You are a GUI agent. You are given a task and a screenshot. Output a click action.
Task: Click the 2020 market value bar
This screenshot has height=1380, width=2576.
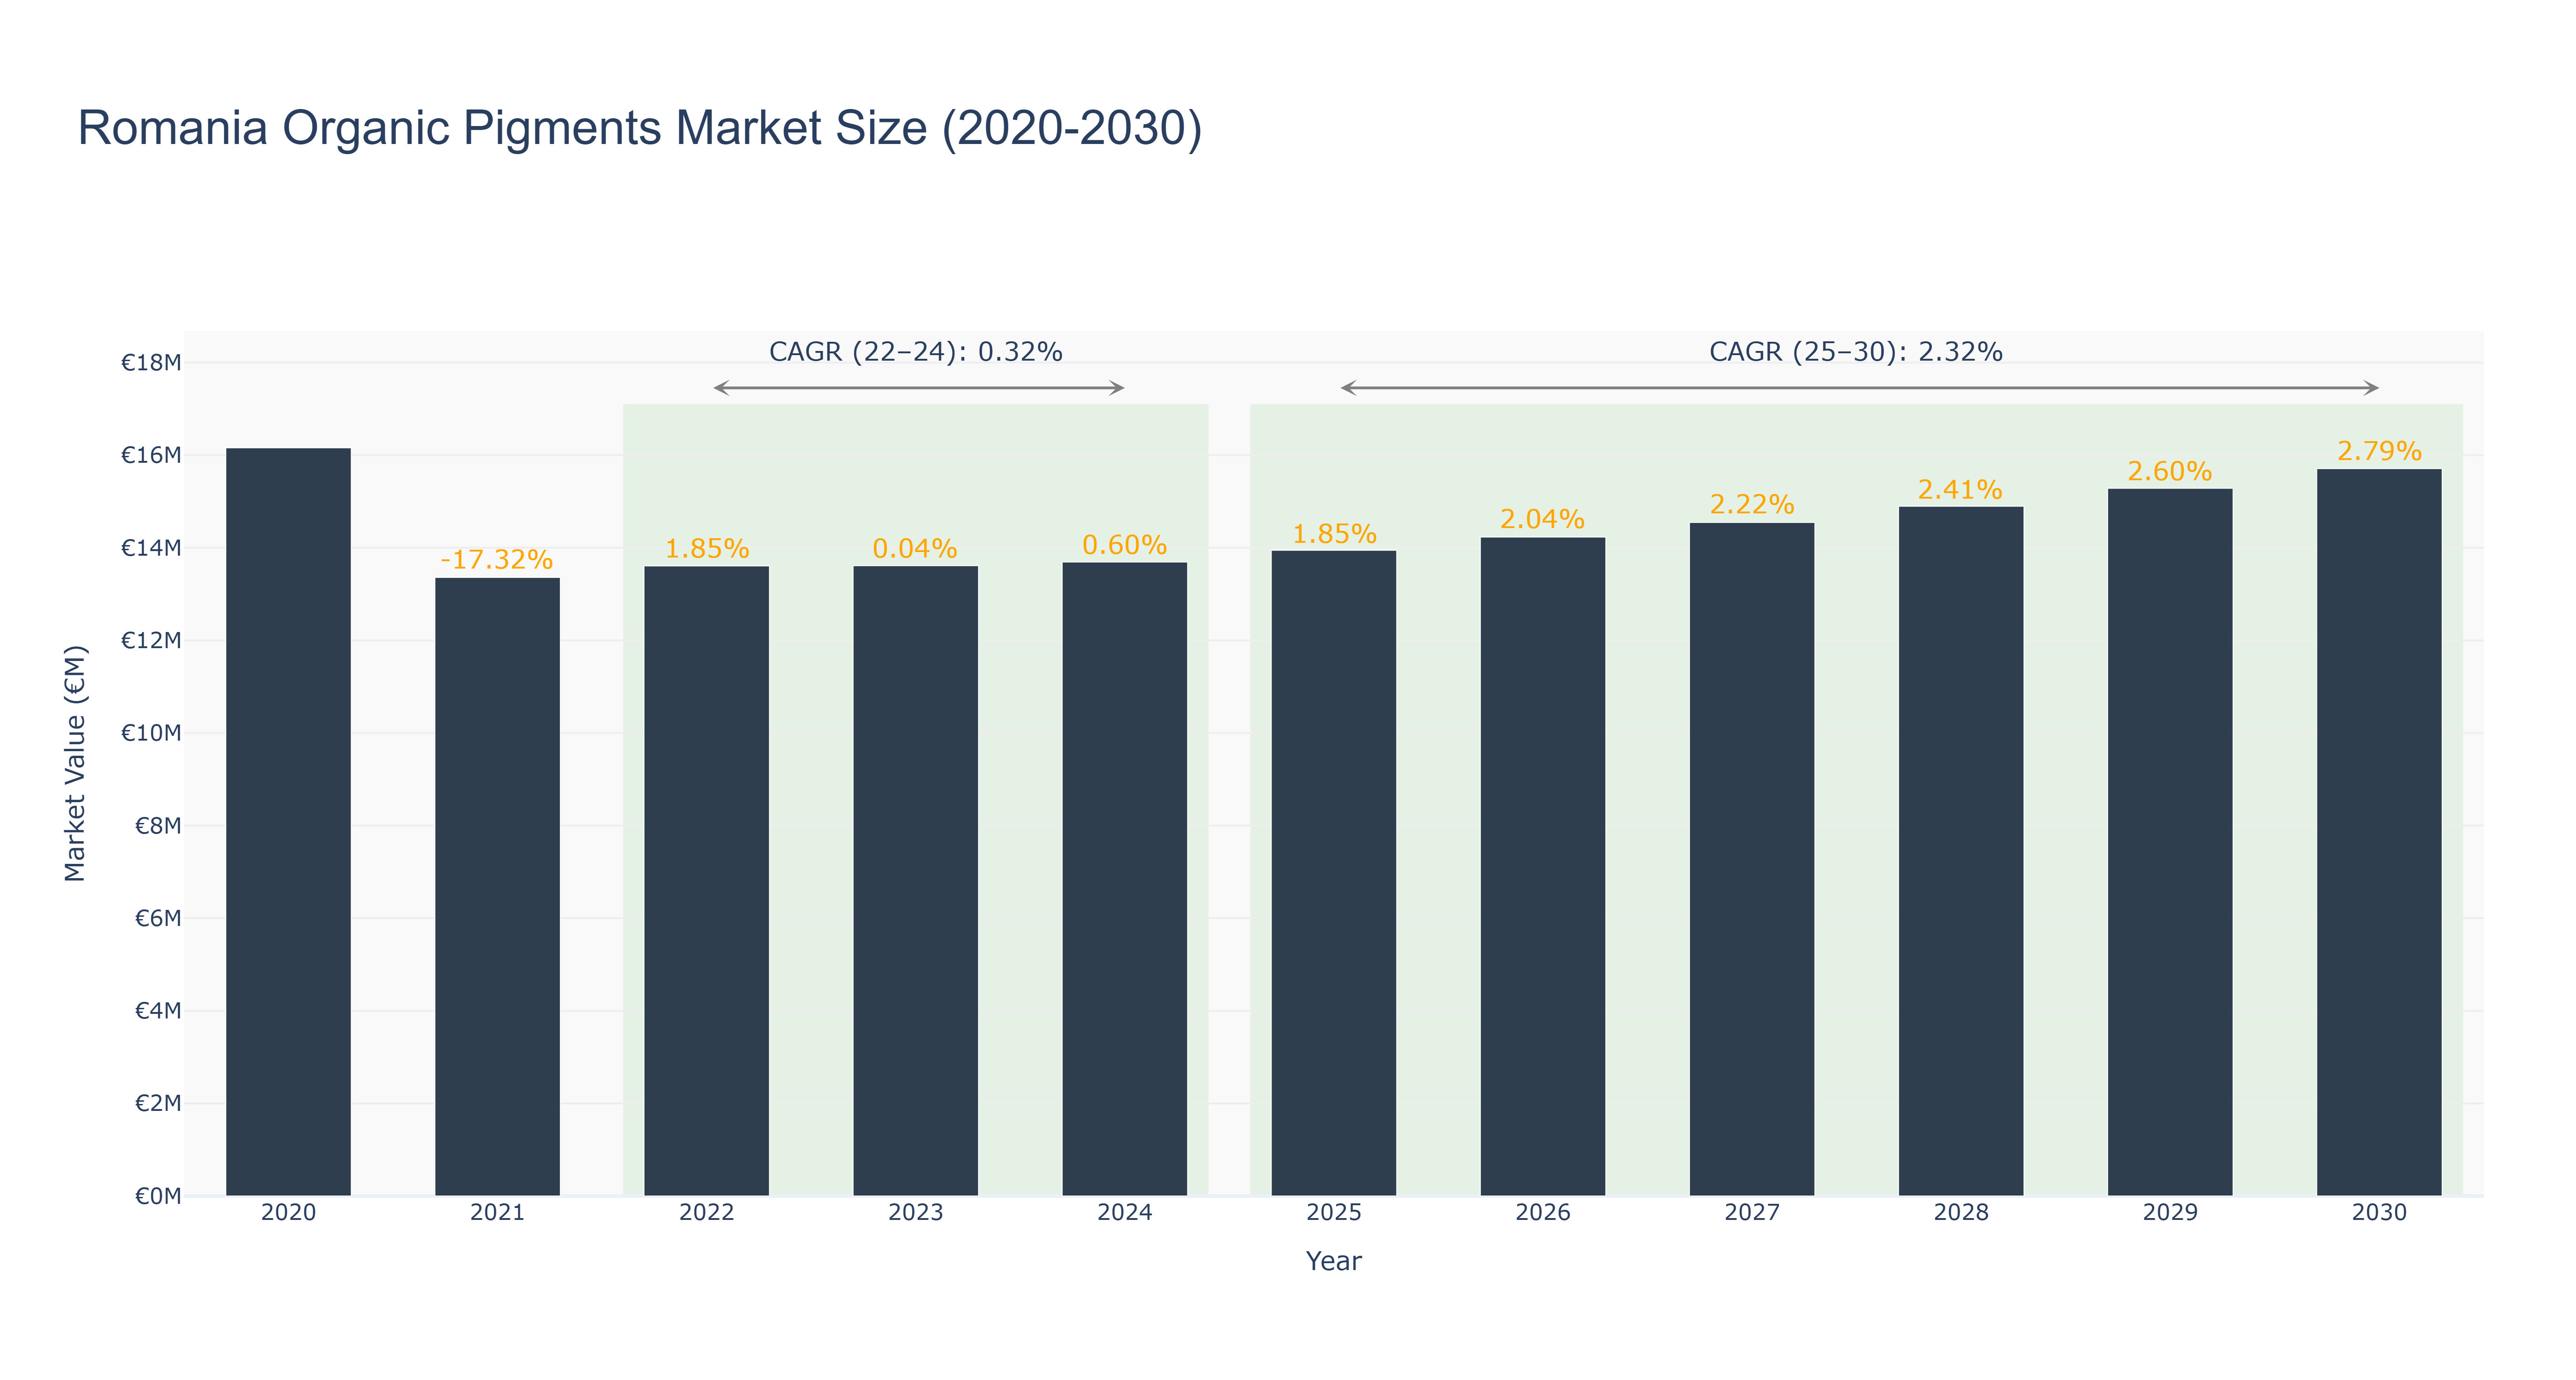[288, 822]
